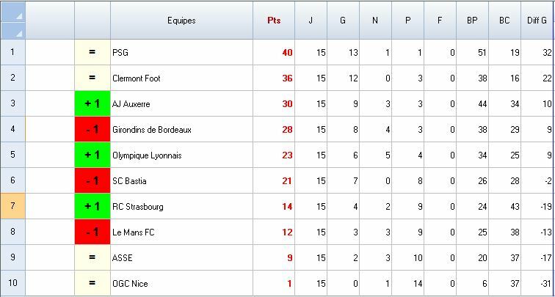Click the red -1 cell beside Le Mans FC
The height and width of the screenshot is (297, 555).
tap(92, 232)
